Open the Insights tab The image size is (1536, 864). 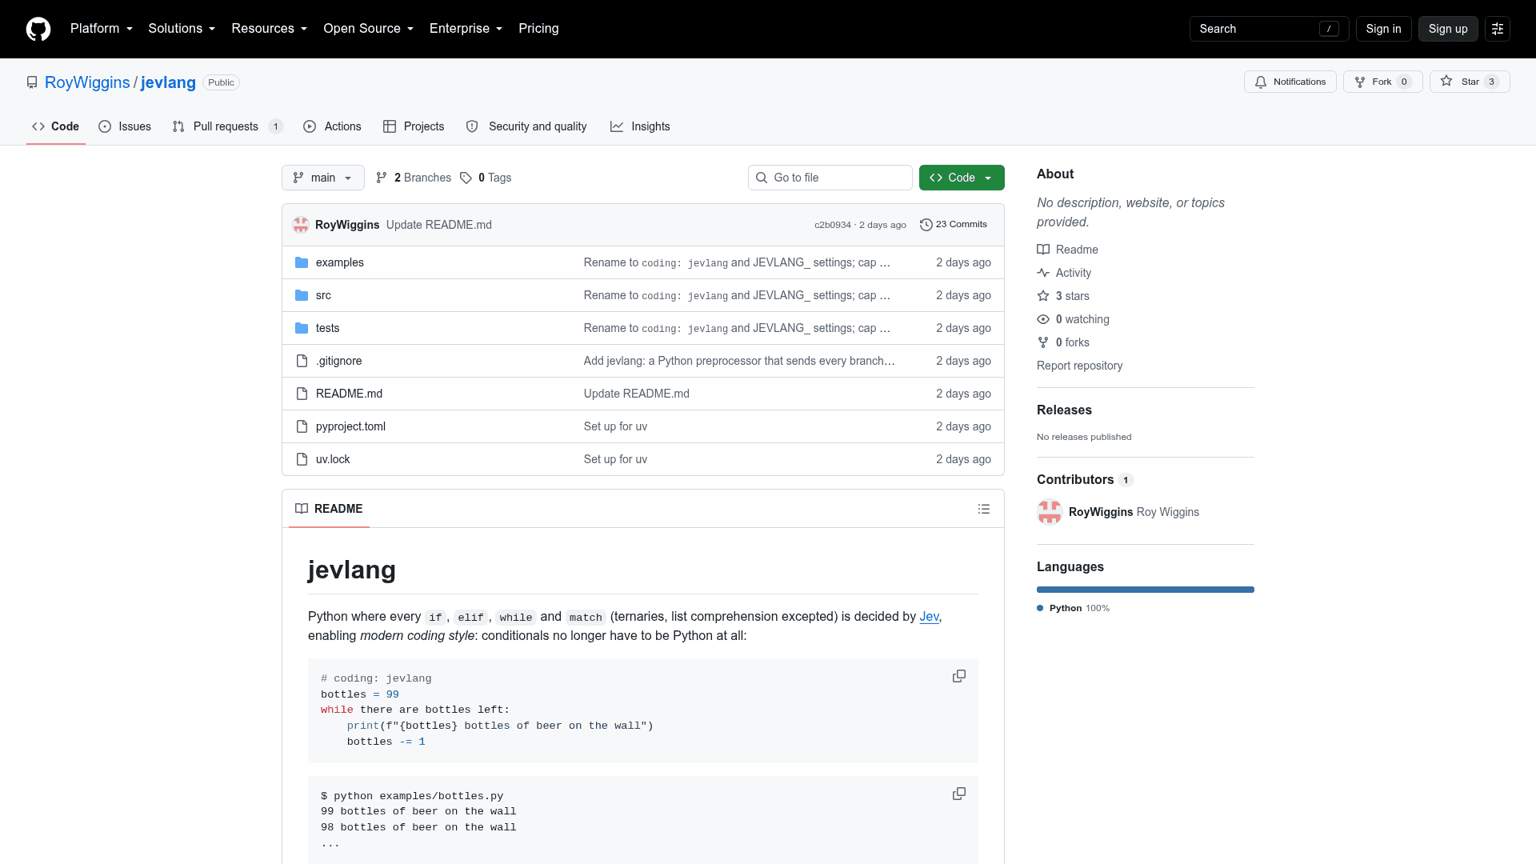[640, 126]
